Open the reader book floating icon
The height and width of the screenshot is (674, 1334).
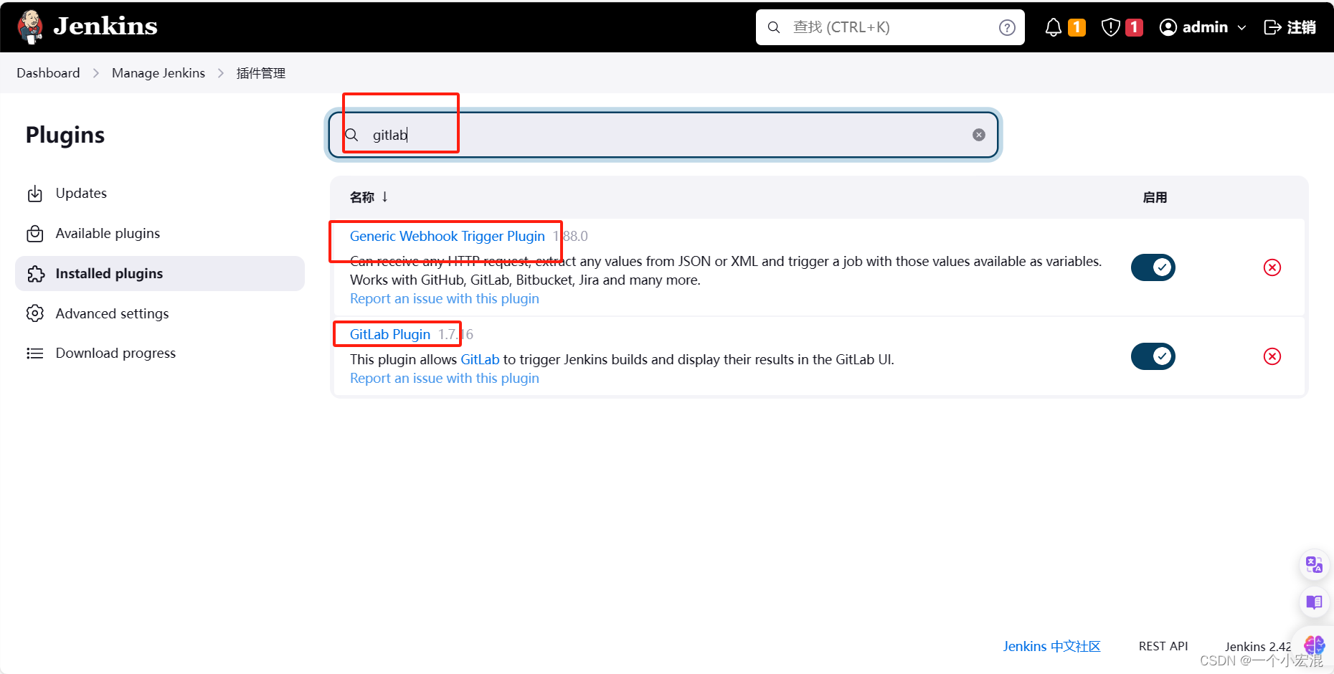click(1314, 602)
